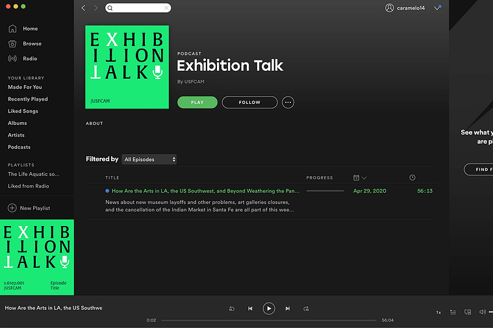Create a New Playlist
This screenshot has width=493, height=328.
pos(29,208)
